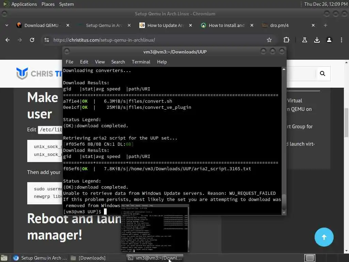349x262 pixels.
Task: Close the dro.pm/4 tab
Action: pos(313,25)
